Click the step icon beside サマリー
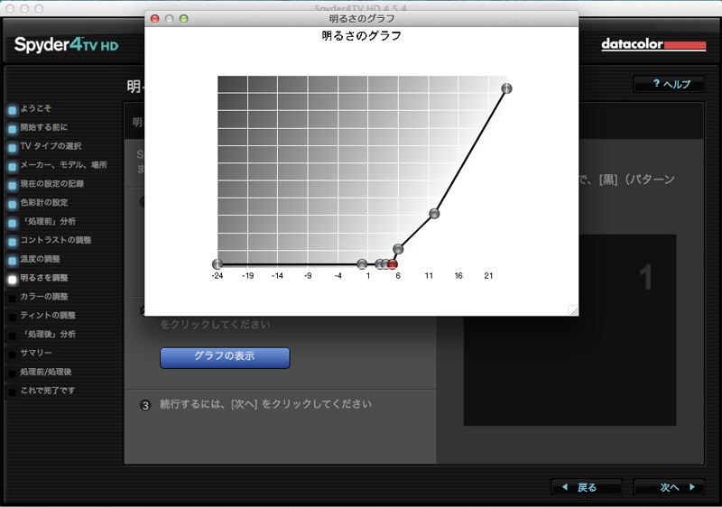The width and height of the screenshot is (722, 507). [13, 355]
